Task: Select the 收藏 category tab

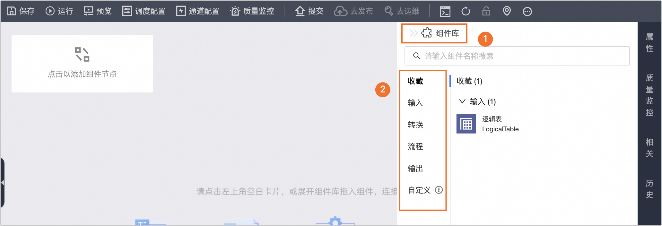Action: pyautogui.click(x=415, y=81)
